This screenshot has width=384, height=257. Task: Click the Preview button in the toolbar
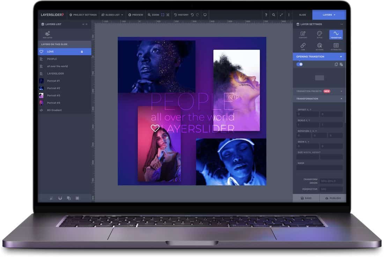[135, 15]
